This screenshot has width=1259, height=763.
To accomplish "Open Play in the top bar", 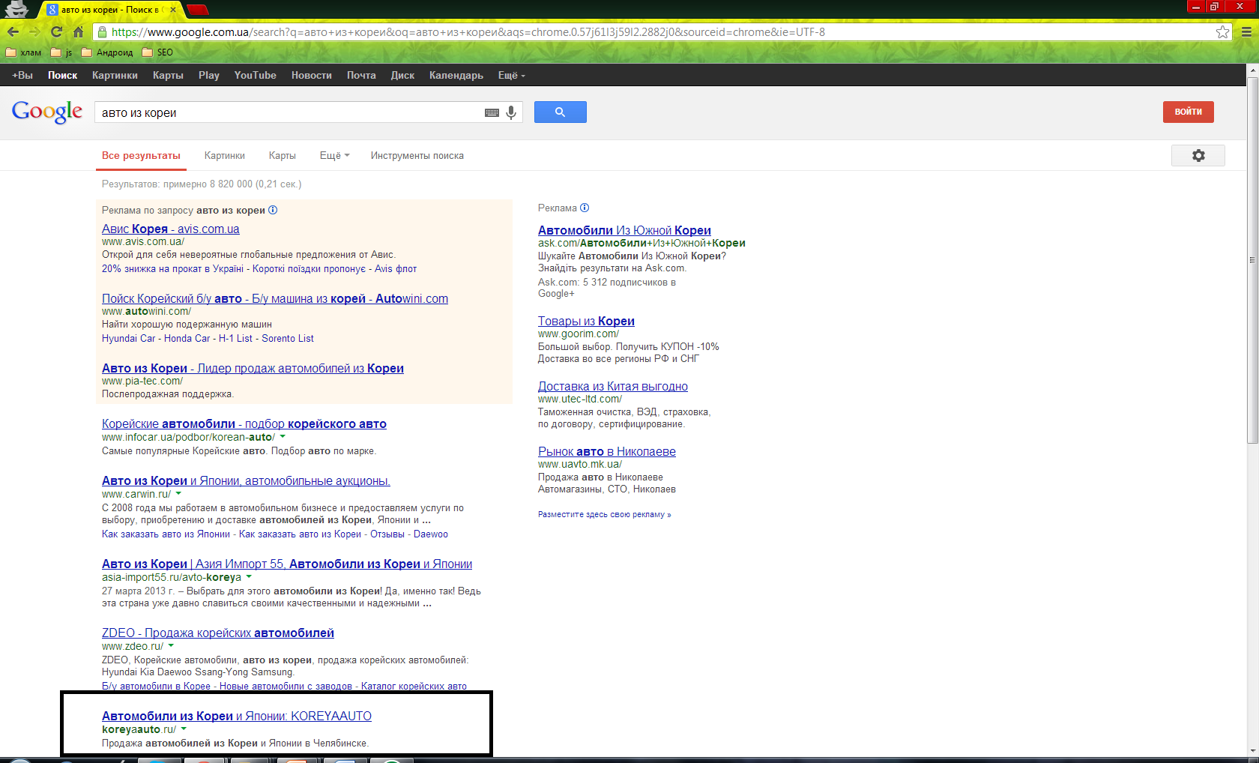I will [x=209, y=75].
